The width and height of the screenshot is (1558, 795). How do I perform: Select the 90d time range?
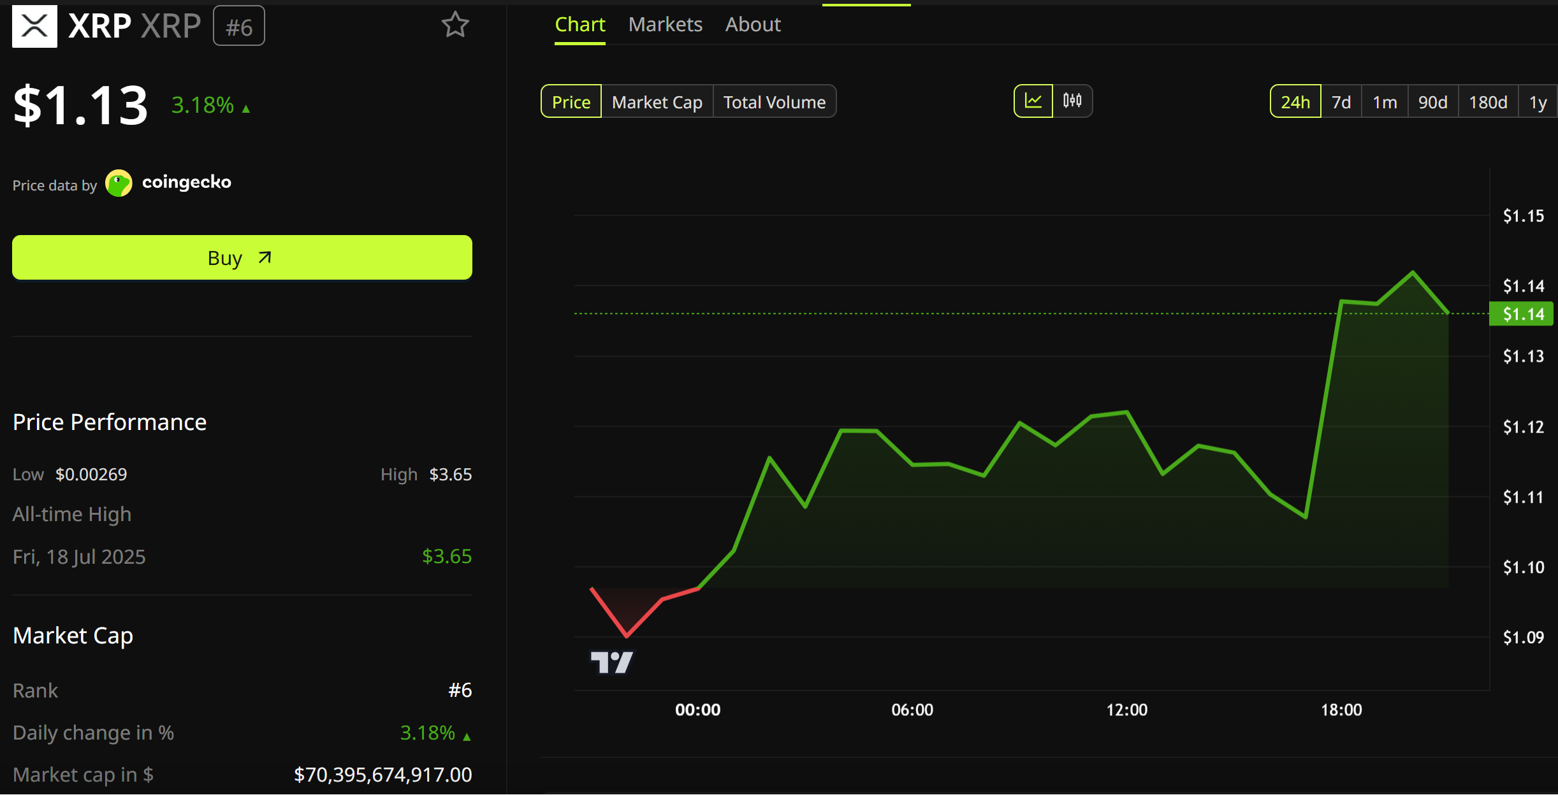coord(1432,102)
